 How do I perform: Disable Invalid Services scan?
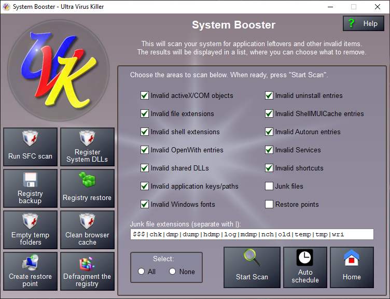(x=269, y=150)
